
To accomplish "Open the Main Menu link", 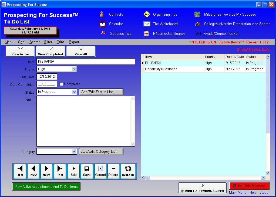I will pos(238,193).
